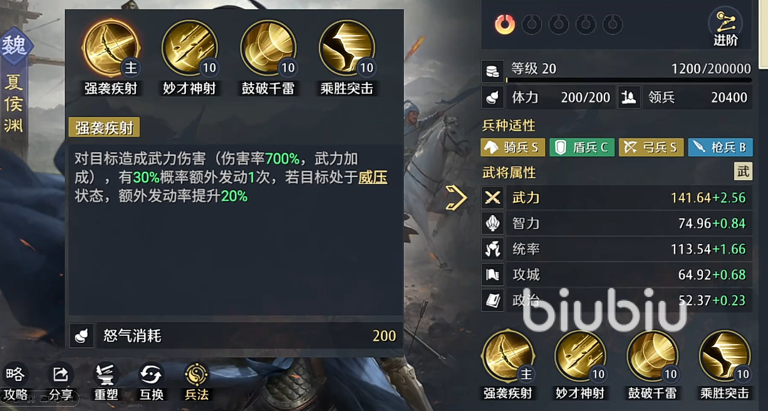Select the 骑兵 S troop type tag
The width and height of the screenshot is (768, 411).
click(512, 147)
